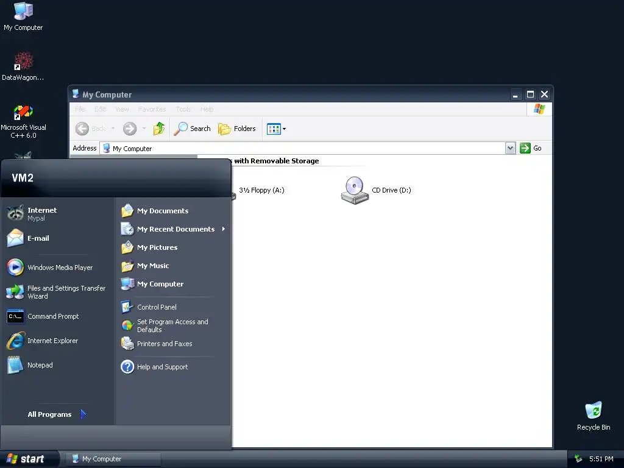Toggle the Folders pane button

237,129
